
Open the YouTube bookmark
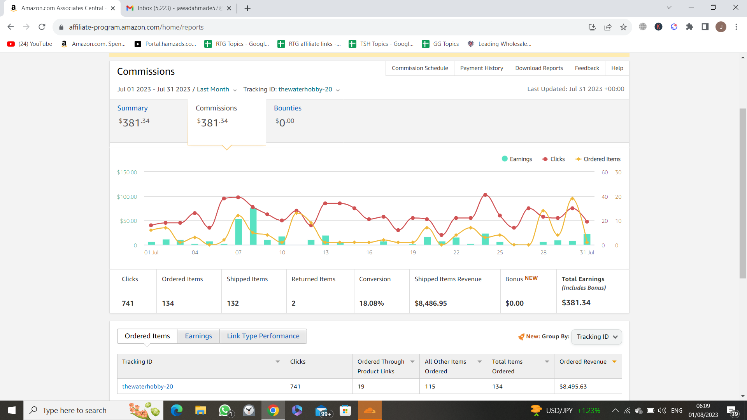(30, 44)
